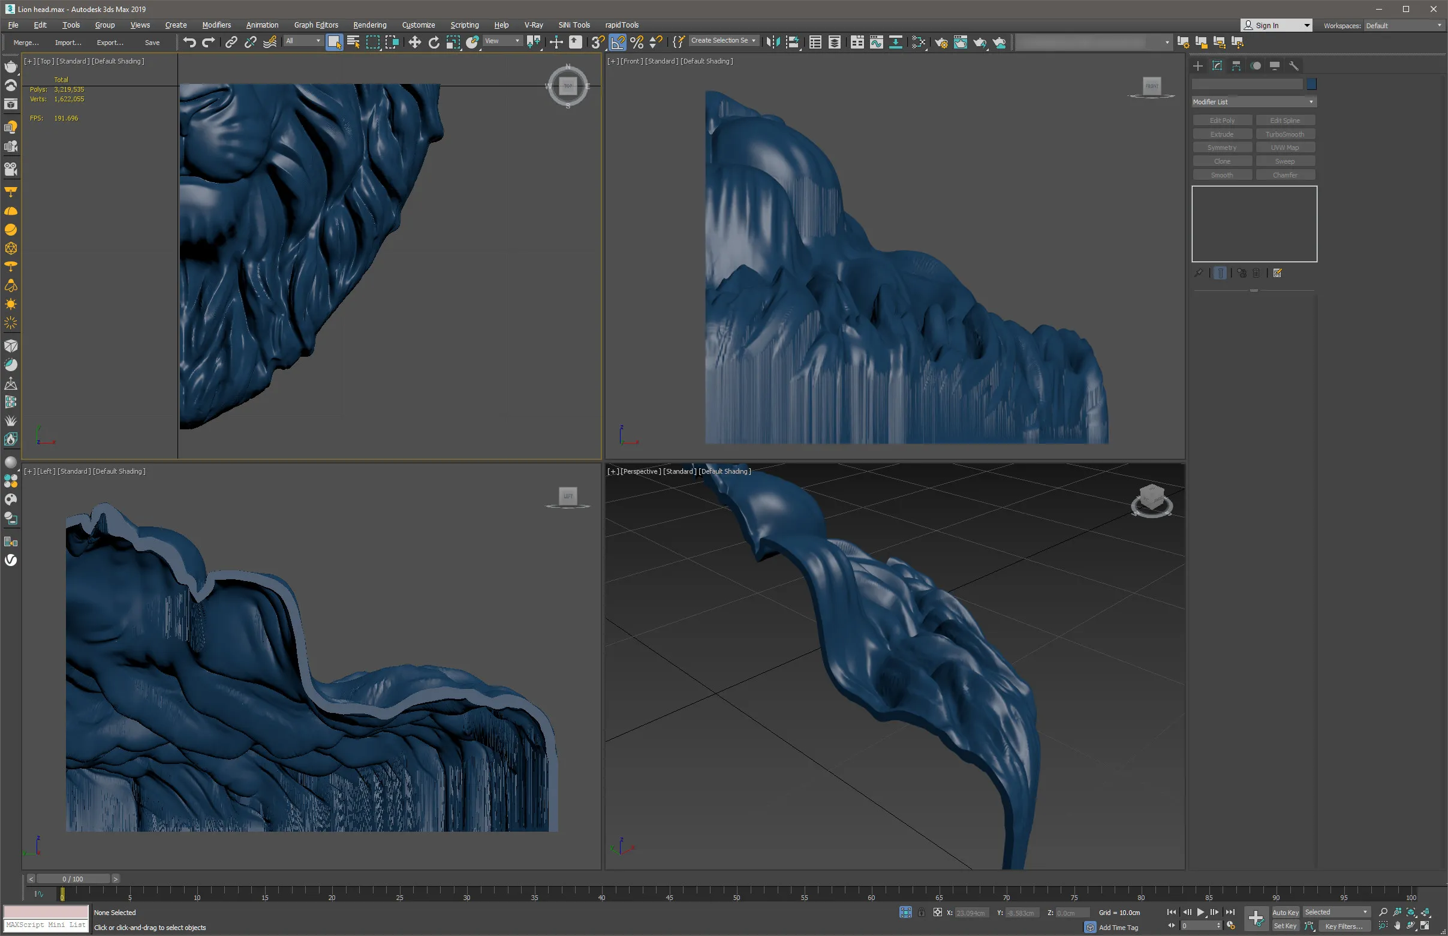The image size is (1448, 936).
Task: Open the Utilities wrench panel
Action: 1294,65
